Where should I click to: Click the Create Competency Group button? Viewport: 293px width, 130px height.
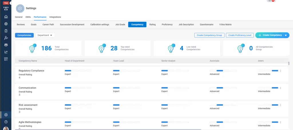click(x=209, y=35)
